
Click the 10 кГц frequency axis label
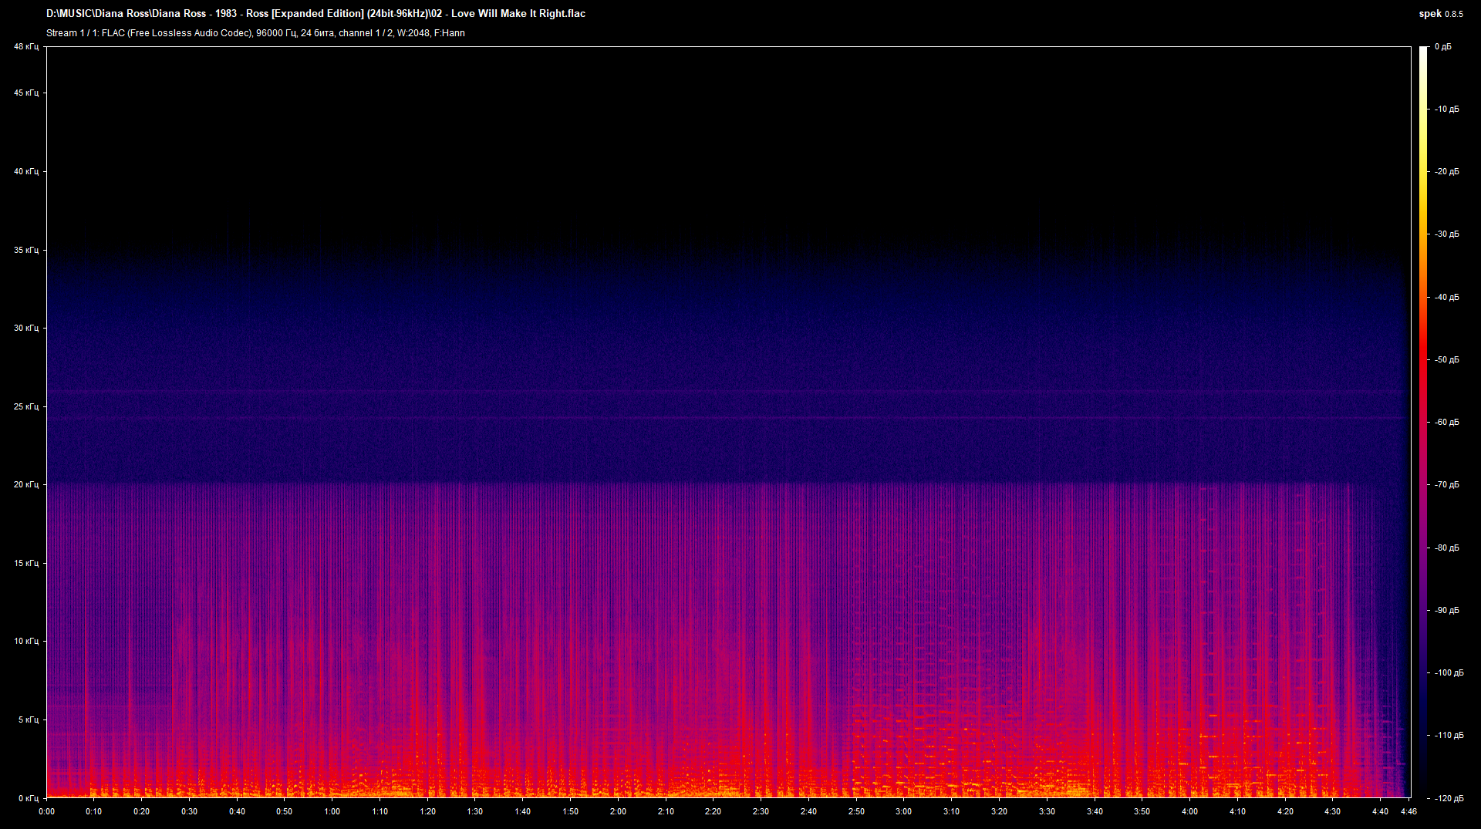[x=25, y=642]
